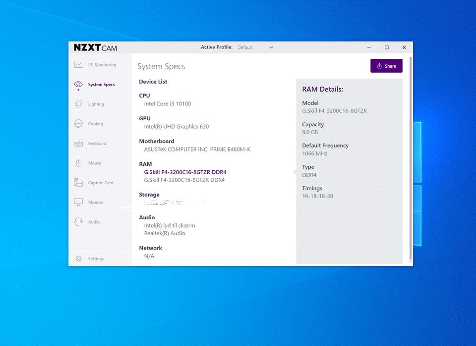This screenshot has width=476, height=346.
Task: Select the blurred Storage device entry
Action: (x=174, y=202)
